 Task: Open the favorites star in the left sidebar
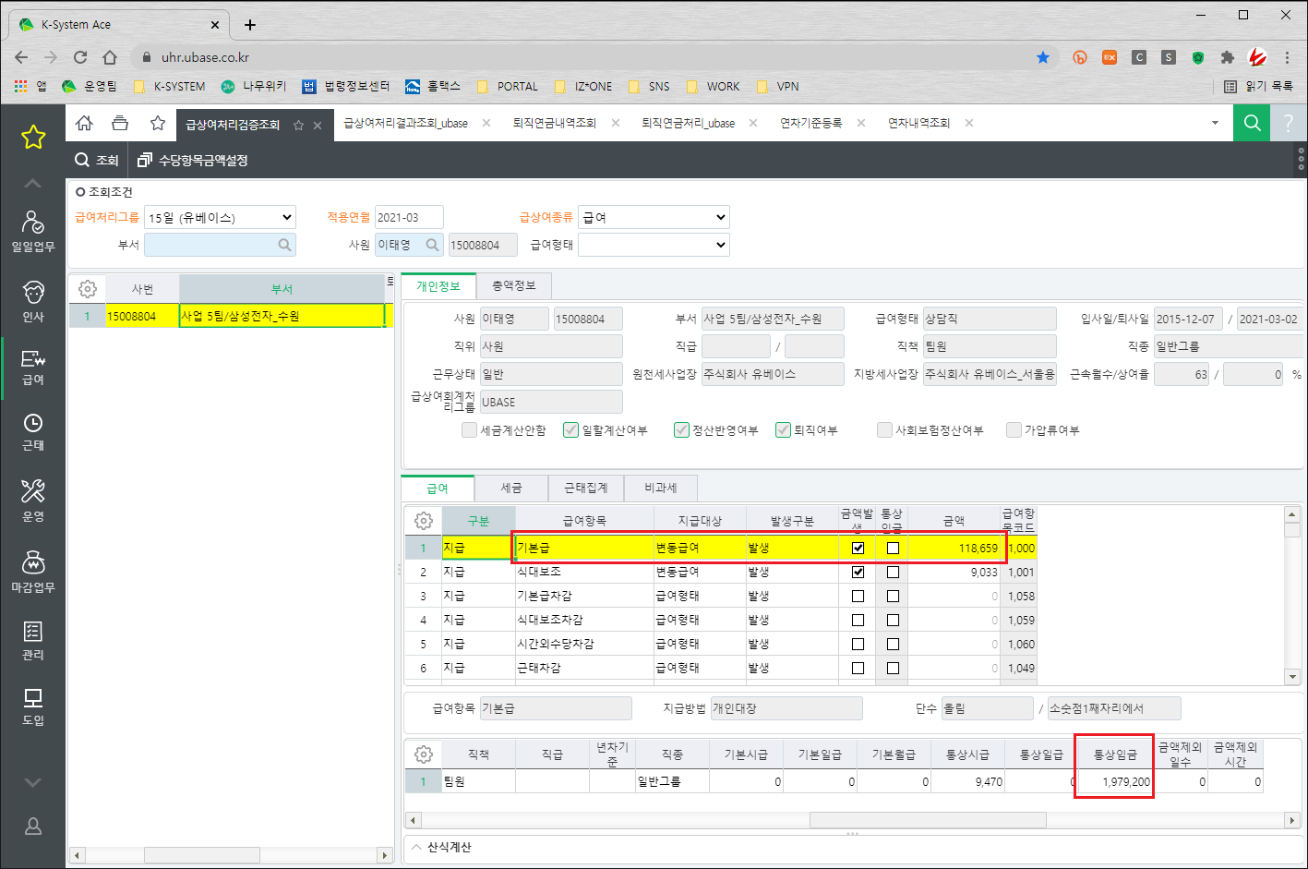point(33,138)
